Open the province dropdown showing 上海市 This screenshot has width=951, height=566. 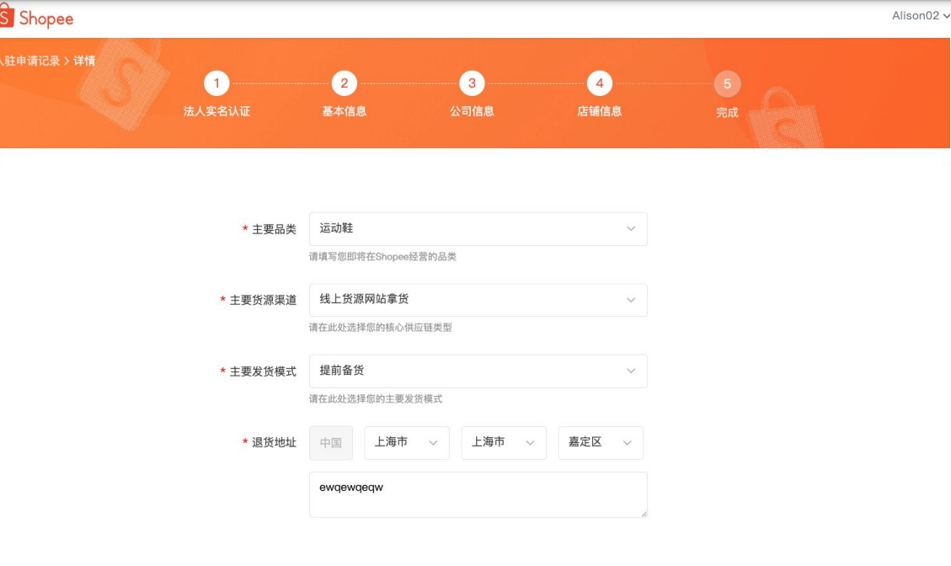point(407,441)
